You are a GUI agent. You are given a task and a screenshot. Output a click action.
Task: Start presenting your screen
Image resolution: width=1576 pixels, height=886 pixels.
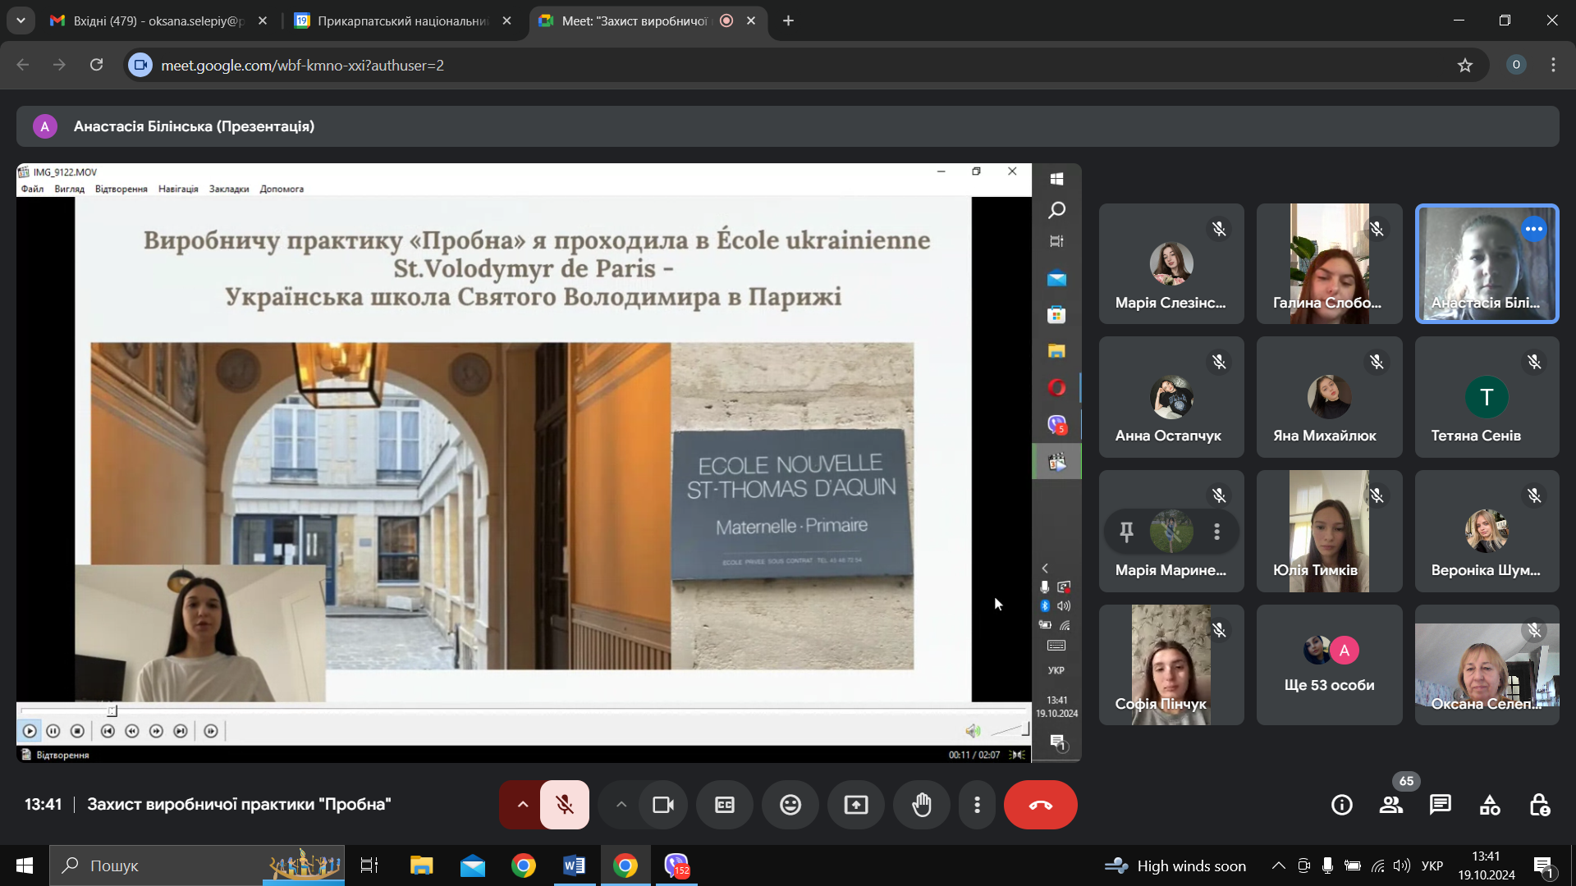point(856,805)
